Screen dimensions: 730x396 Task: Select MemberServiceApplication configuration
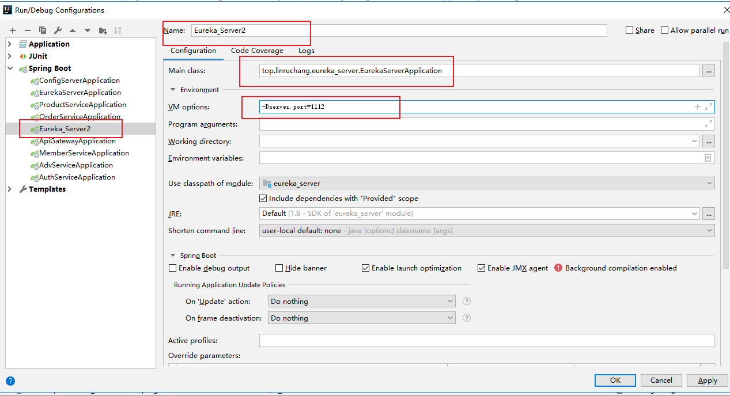pos(84,153)
